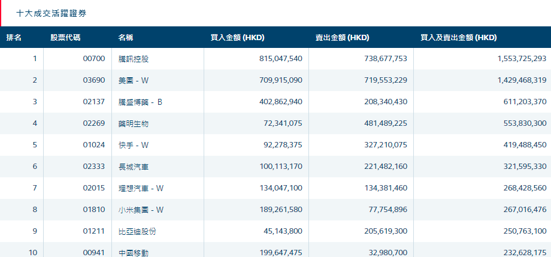Click total amount 611,203,370
551x257 pixels.
[525, 102]
